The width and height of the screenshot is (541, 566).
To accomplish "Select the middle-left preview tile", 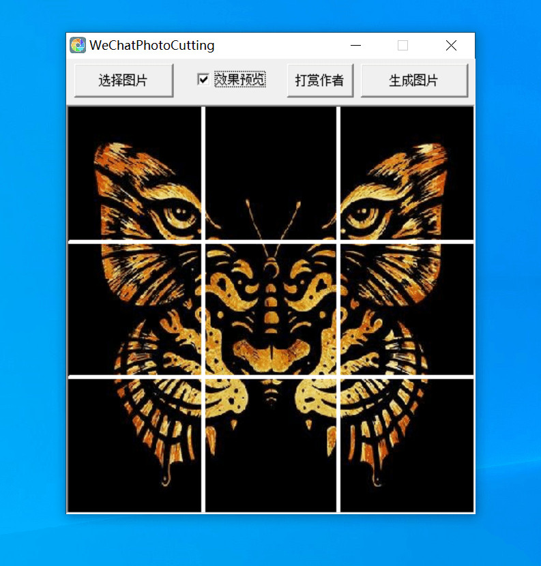I will [x=134, y=310].
